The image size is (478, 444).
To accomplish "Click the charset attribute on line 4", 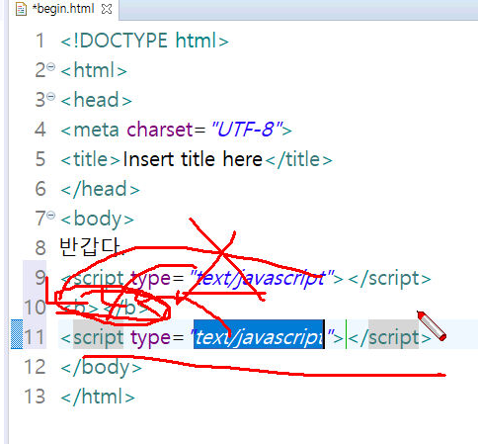I will click(160, 130).
